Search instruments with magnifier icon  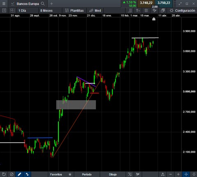coord(43,4)
